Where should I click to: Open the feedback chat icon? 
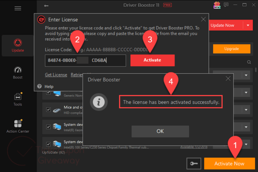226,5
